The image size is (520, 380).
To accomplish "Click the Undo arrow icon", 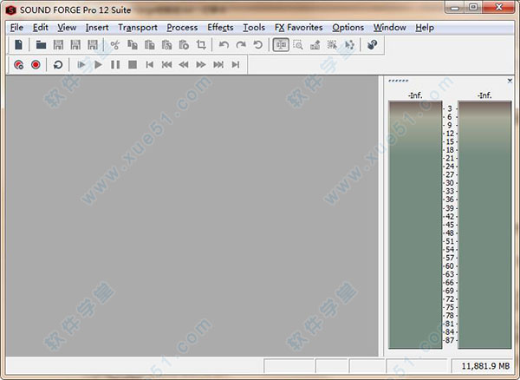I will pos(224,45).
